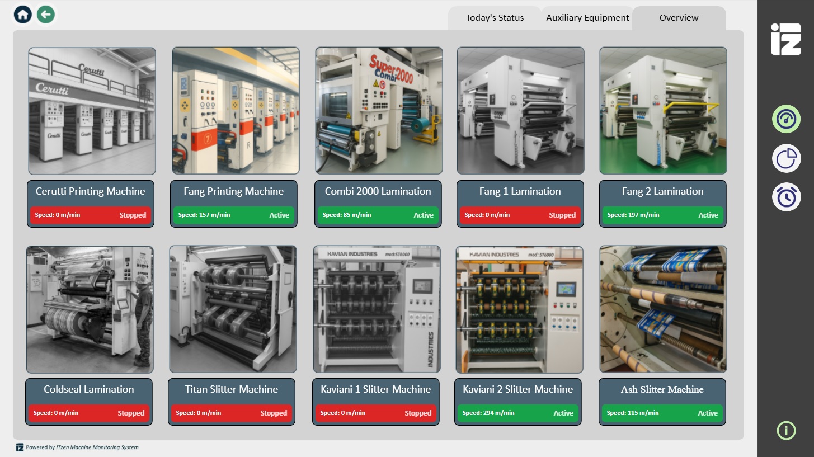
Task: Open the speedometer gauge icon in sidebar
Action: 786,119
